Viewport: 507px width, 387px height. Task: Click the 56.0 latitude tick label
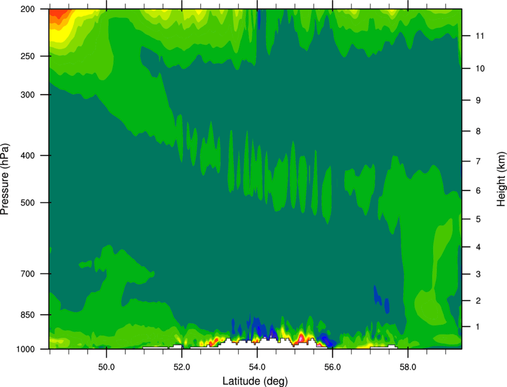coord(332,367)
